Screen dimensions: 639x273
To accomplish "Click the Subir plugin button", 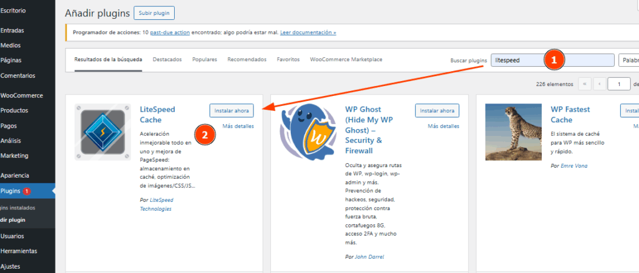I will click(x=154, y=13).
